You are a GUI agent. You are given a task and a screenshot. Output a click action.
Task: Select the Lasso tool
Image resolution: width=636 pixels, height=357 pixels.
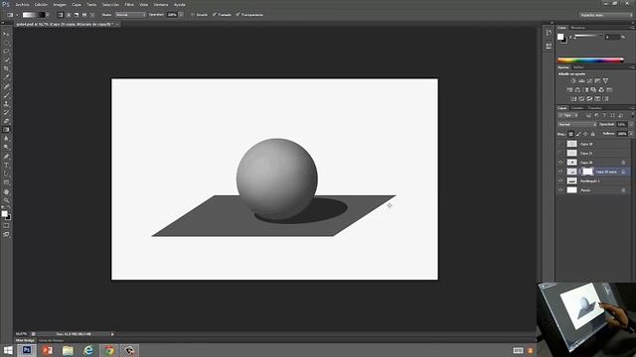[x=6, y=52]
